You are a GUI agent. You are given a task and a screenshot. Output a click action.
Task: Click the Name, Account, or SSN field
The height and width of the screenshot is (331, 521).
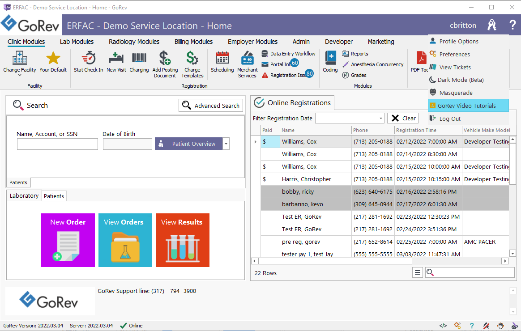tap(57, 144)
